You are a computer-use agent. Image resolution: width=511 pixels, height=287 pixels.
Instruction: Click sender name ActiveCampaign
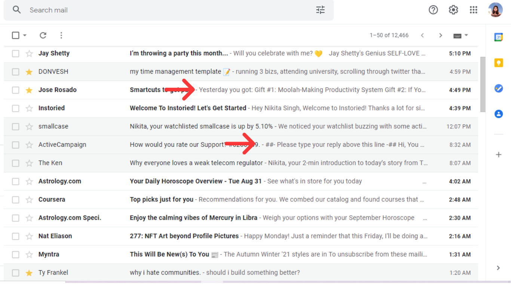pyautogui.click(x=62, y=145)
